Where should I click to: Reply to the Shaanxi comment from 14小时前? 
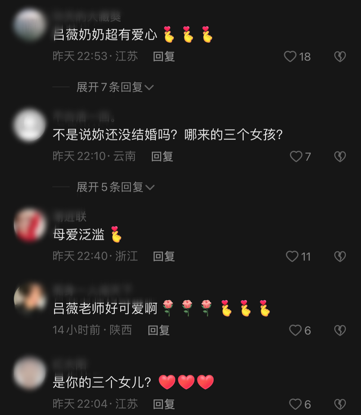[159, 331]
